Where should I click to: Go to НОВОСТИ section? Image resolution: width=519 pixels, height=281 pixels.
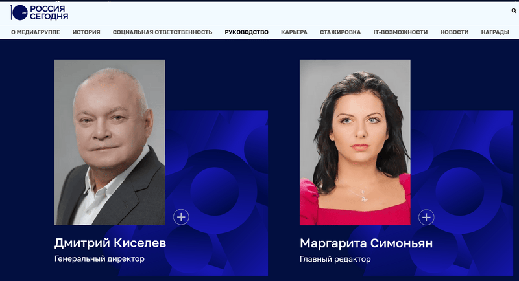pos(454,32)
